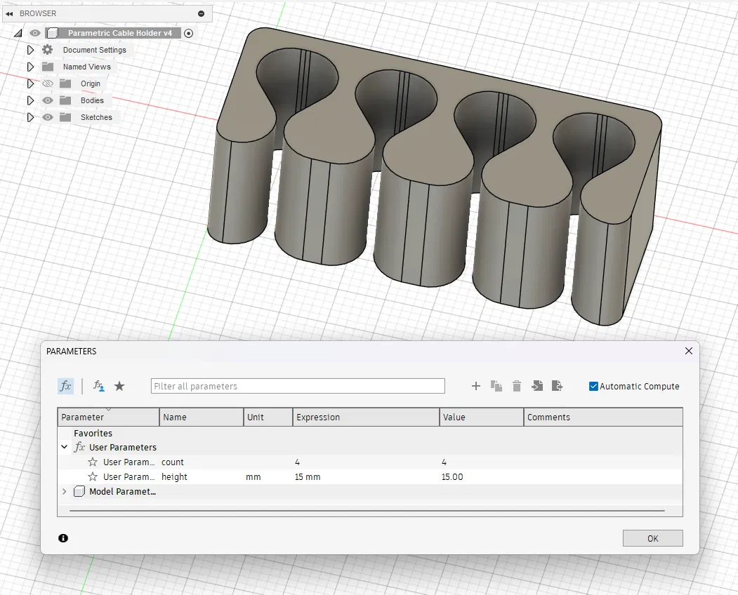Expand the Document Settings node
This screenshot has width=738, height=595.
[x=30, y=50]
